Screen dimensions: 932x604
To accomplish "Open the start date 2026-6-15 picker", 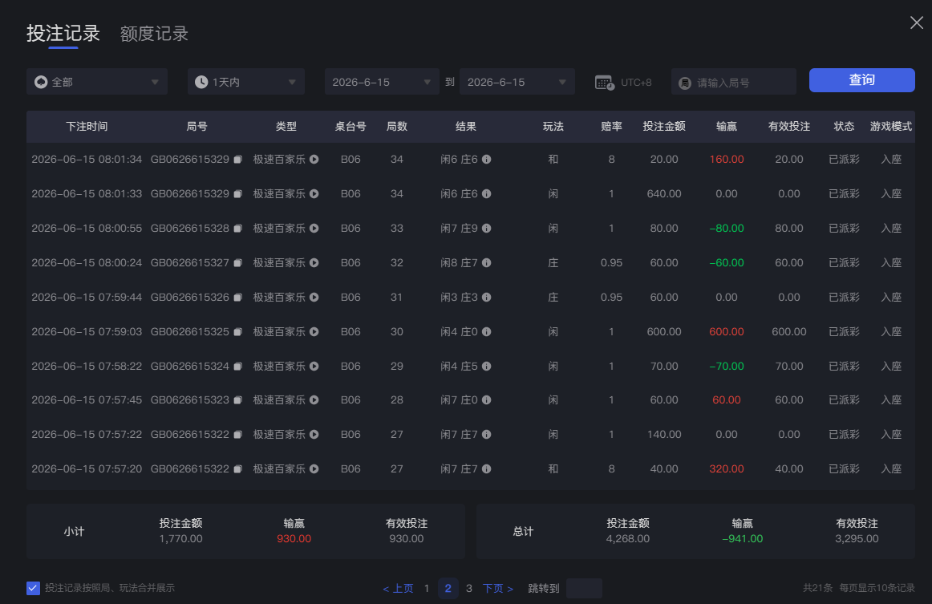I will coord(382,82).
